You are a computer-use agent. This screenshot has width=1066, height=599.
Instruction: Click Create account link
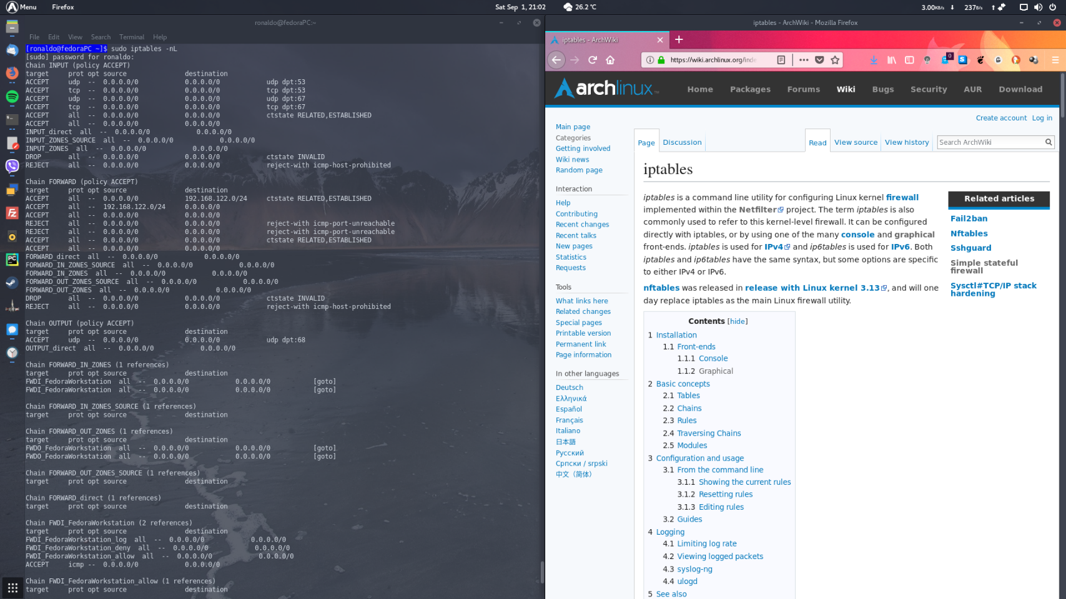[x=1001, y=118]
